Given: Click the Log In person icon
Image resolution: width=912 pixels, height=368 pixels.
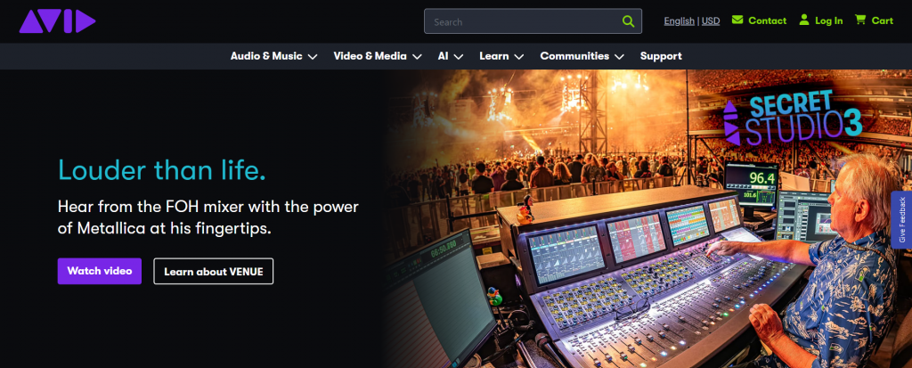Looking at the screenshot, I should point(804,20).
